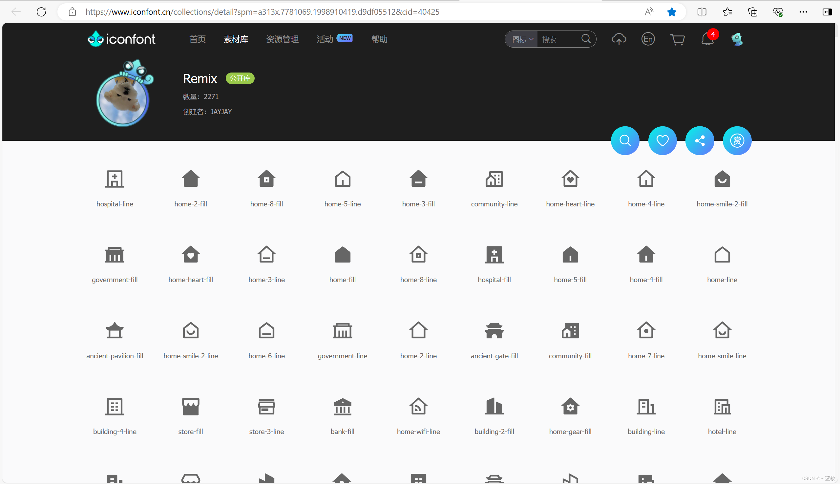The image size is (840, 484).
Task: Choose the home-wifi-line icon
Action: tap(418, 407)
